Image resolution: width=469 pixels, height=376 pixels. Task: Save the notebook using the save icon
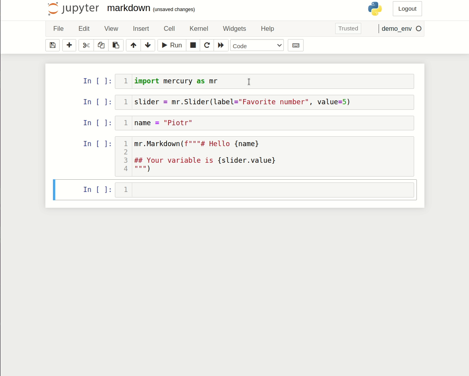pos(52,45)
